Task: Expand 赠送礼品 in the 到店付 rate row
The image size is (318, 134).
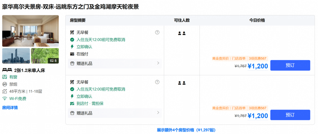Action: (x=115, y=113)
